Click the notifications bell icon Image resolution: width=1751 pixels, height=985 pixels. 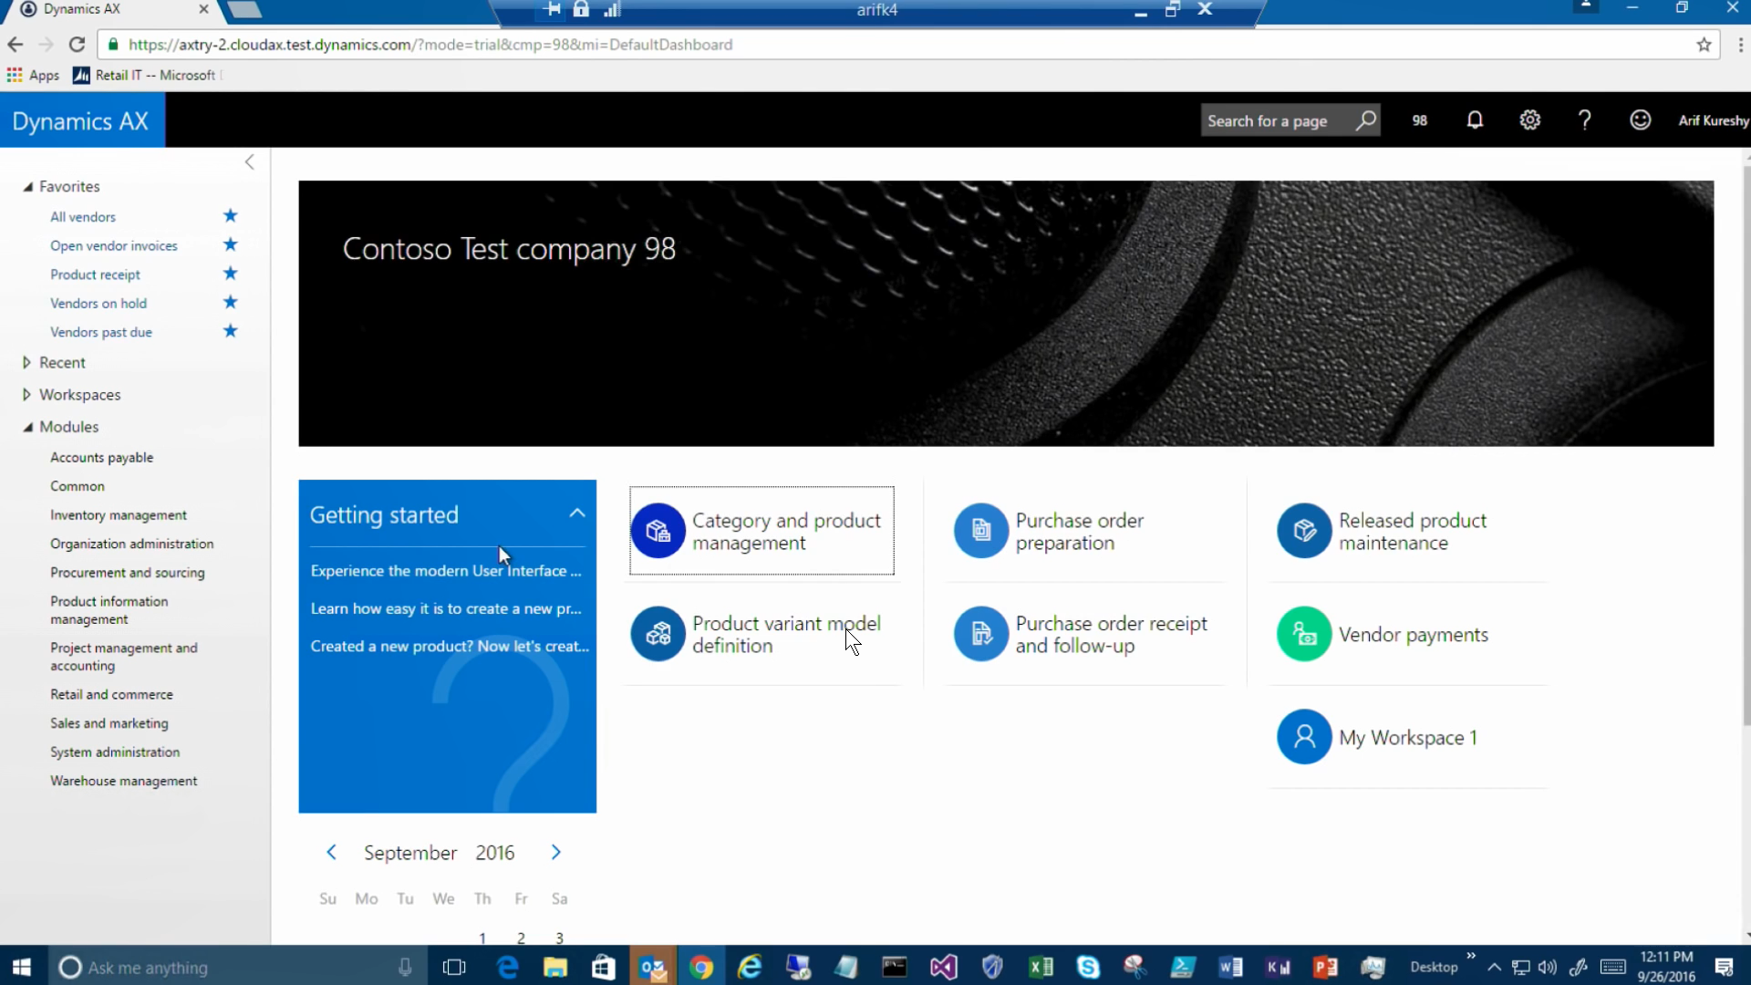point(1475,120)
